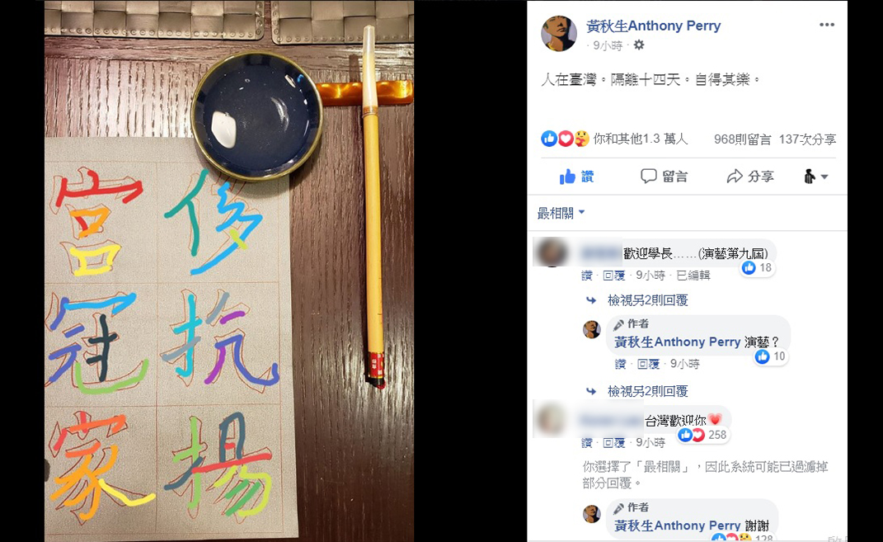Click the 已編輯 edited label on first comment
Screen dimensions: 883x542
point(693,276)
